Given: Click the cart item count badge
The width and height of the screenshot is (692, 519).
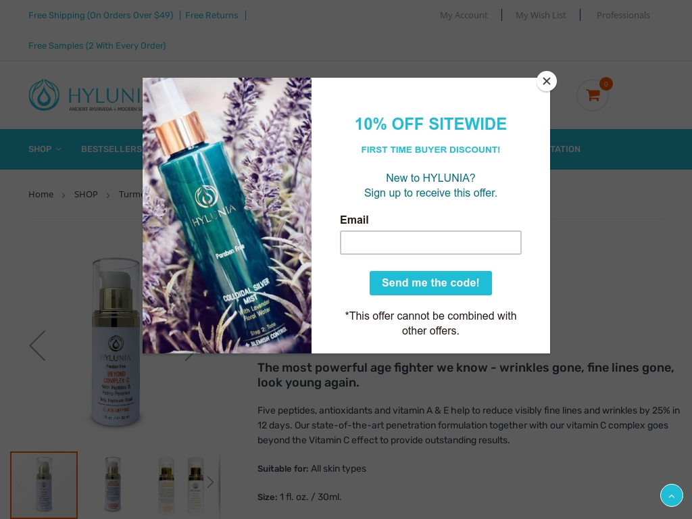Looking at the screenshot, I should (x=606, y=84).
